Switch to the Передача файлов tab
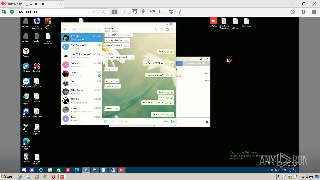Image resolution: width=320 pixels, height=180 pixels. tap(196, 63)
